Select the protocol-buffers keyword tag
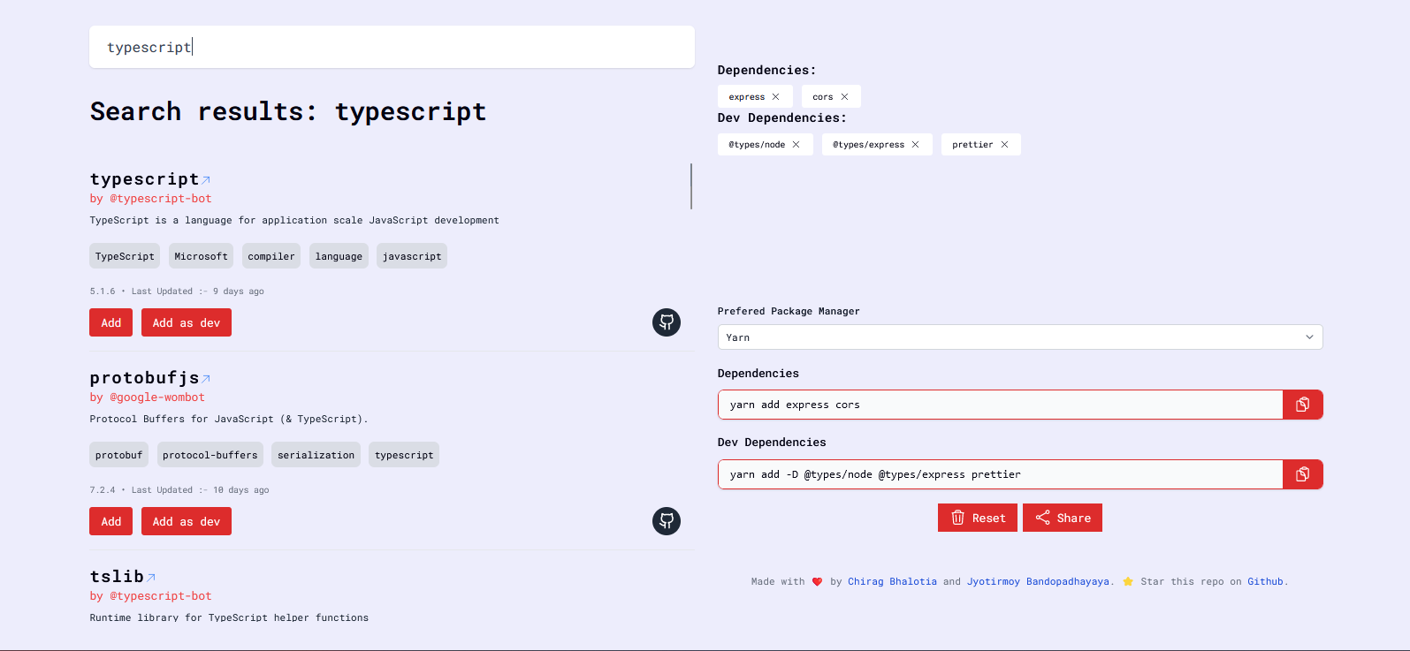The image size is (1410, 651). click(210, 455)
